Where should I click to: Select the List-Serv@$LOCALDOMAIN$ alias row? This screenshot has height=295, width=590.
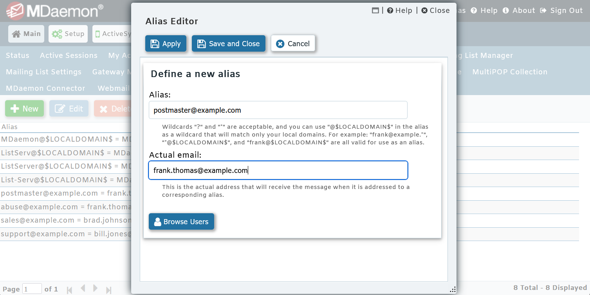point(66,180)
